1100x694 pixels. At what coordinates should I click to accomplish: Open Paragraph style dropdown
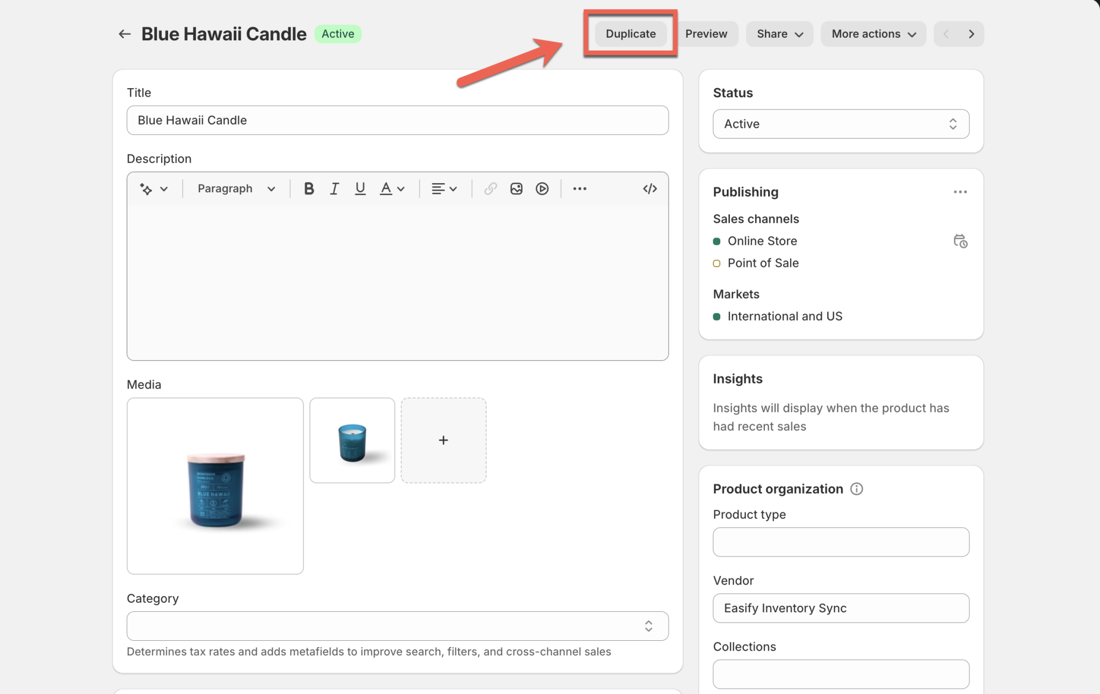236,189
